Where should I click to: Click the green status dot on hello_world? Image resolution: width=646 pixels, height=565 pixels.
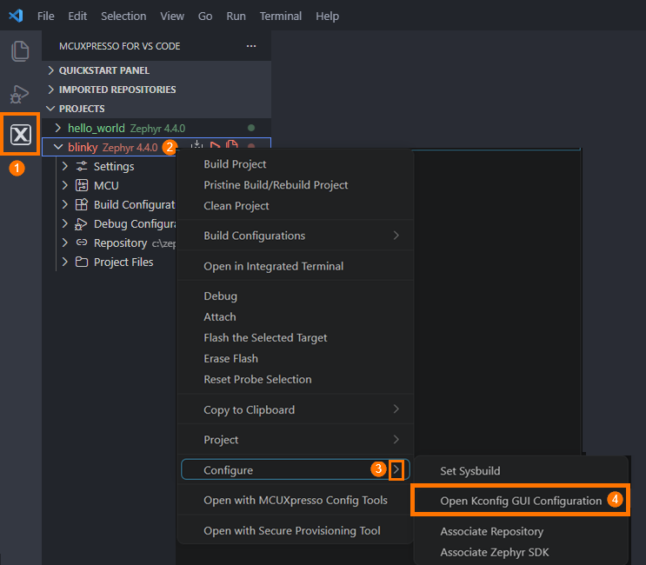pyautogui.click(x=251, y=128)
